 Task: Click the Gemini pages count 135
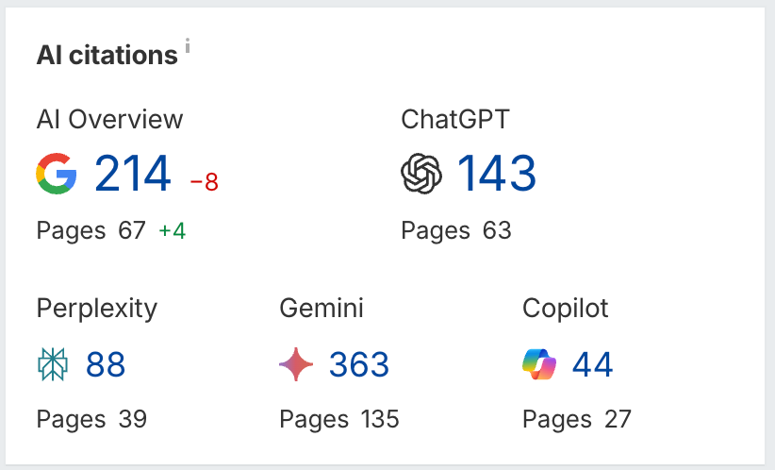pos(380,420)
